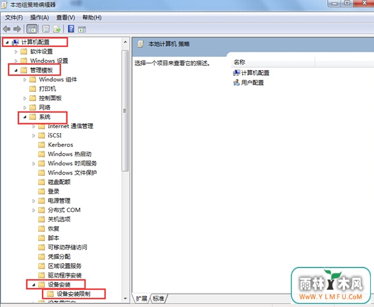Expand the 电源管理 tree node
The height and width of the screenshot is (307, 374).
pyautogui.click(x=34, y=201)
